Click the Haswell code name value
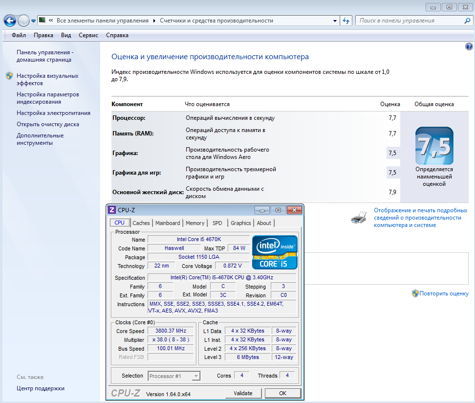 pos(174,248)
